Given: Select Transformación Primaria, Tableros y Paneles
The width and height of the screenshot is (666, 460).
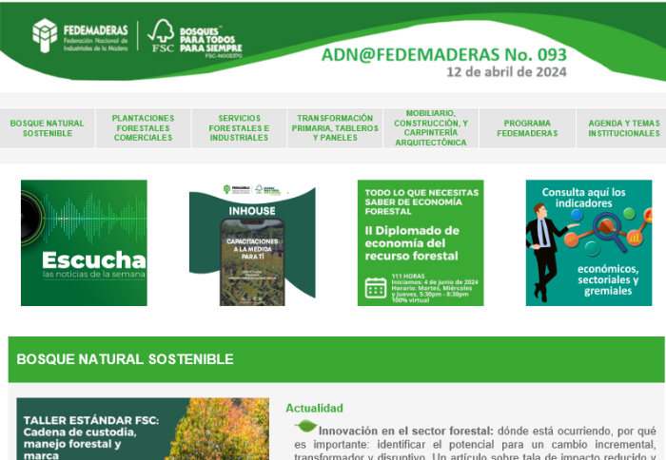Looking at the screenshot, I should pyautogui.click(x=335, y=128).
